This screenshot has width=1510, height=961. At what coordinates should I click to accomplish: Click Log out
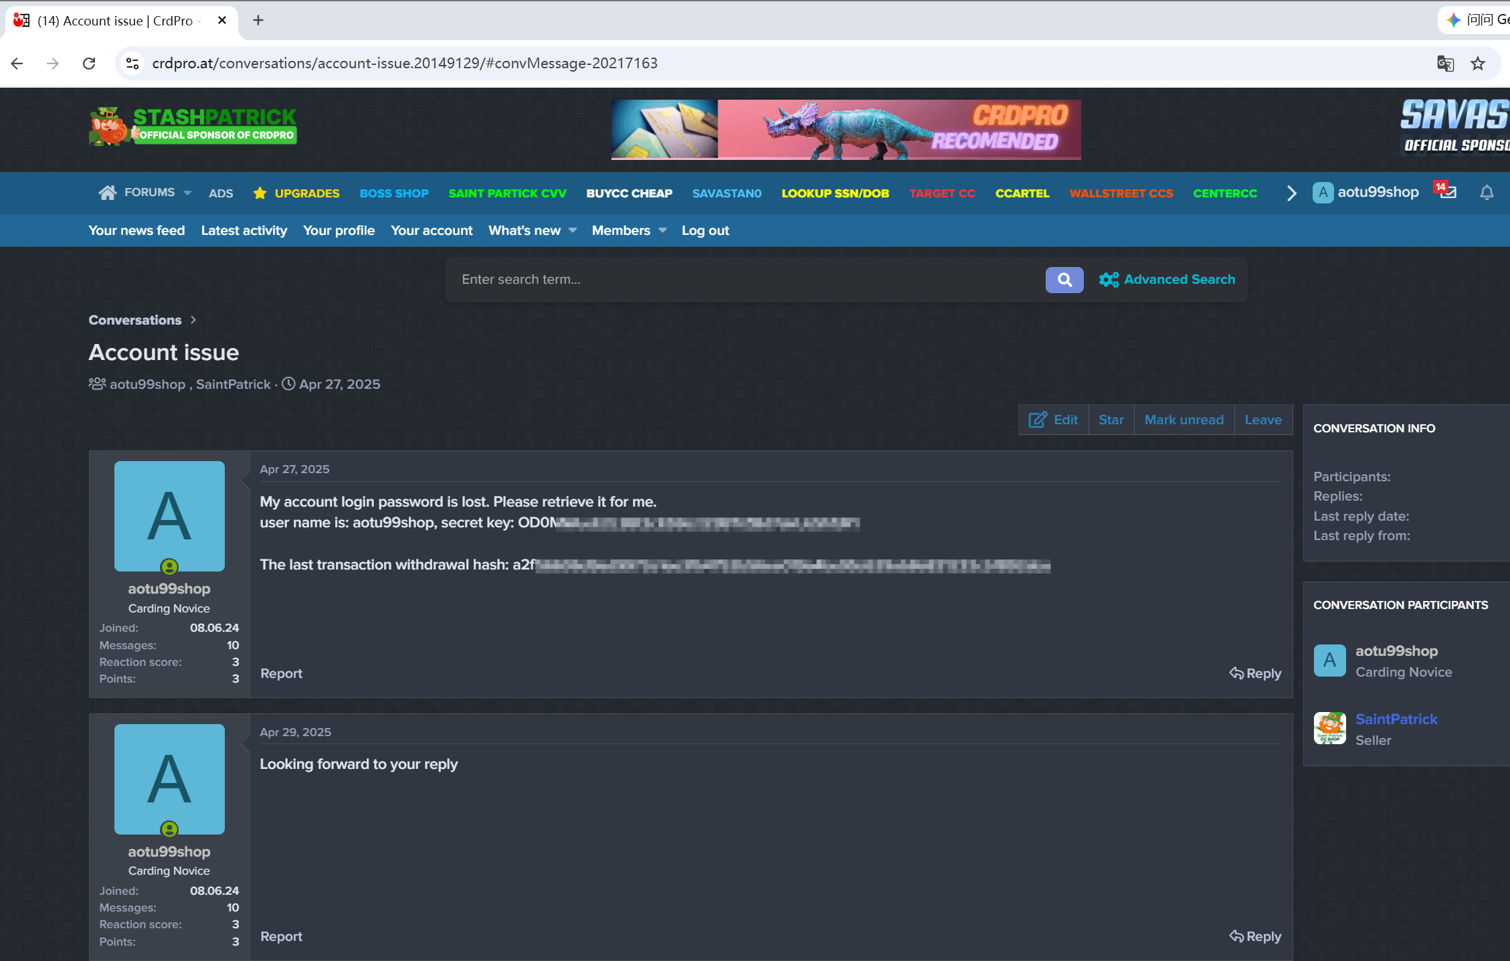click(x=705, y=230)
